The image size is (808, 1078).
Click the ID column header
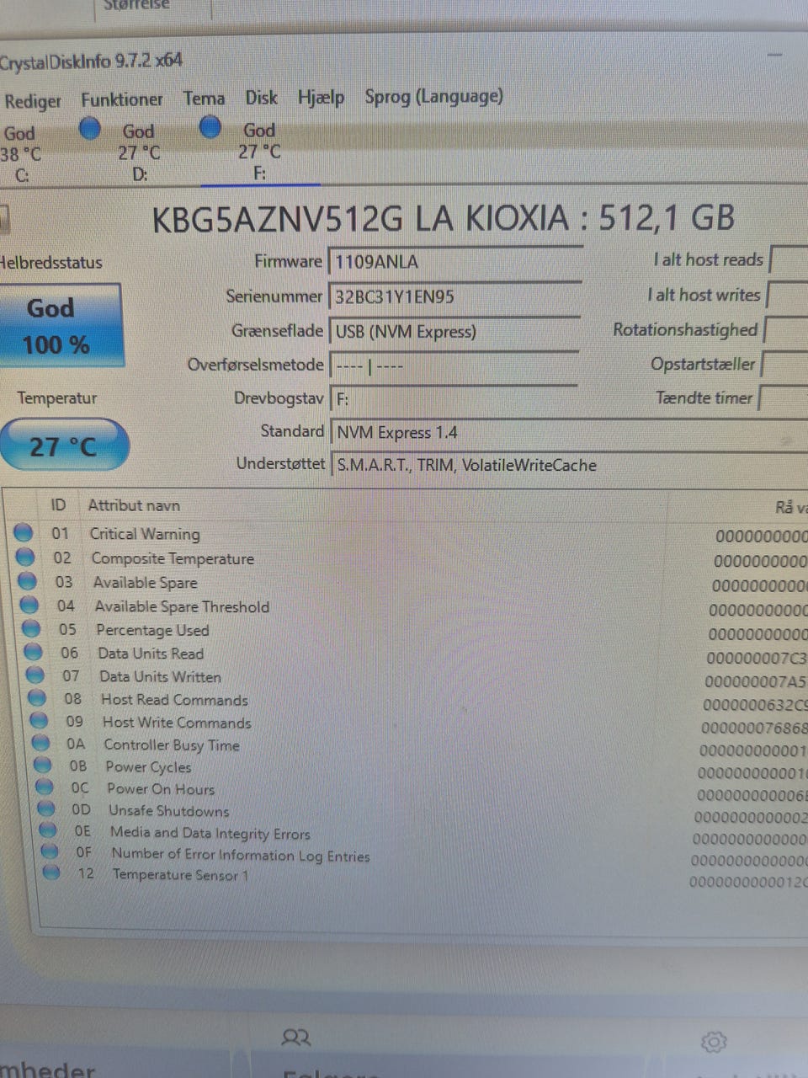tap(57, 504)
